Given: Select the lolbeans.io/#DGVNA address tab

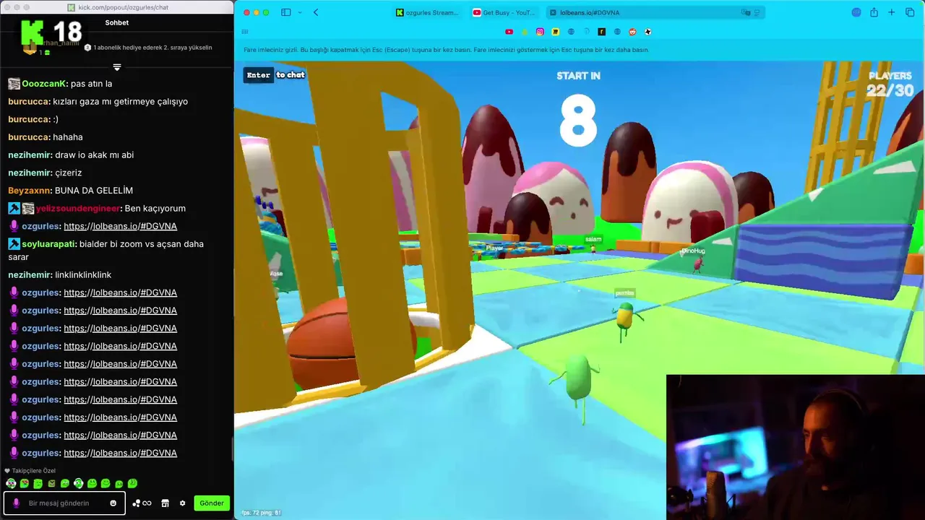Looking at the screenshot, I should click(x=654, y=12).
